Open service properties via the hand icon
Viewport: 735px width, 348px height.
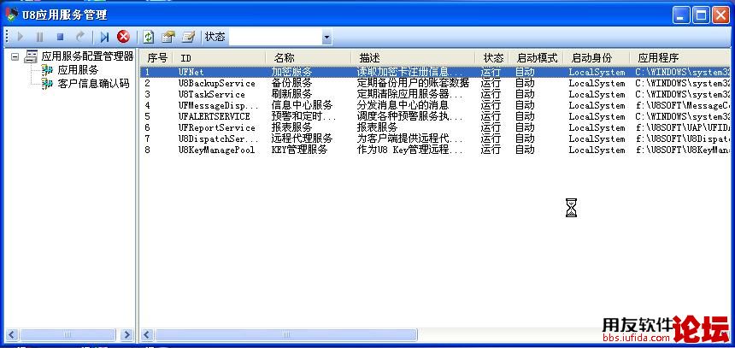point(168,37)
